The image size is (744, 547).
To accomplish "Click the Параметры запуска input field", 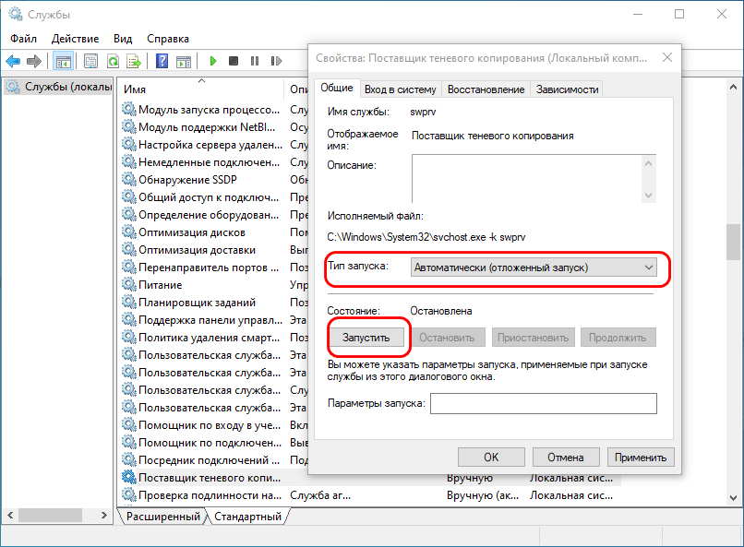I will (543, 404).
